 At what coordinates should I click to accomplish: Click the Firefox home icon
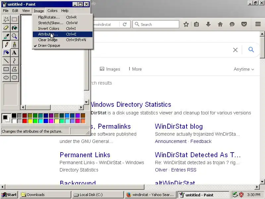[x=220, y=24]
